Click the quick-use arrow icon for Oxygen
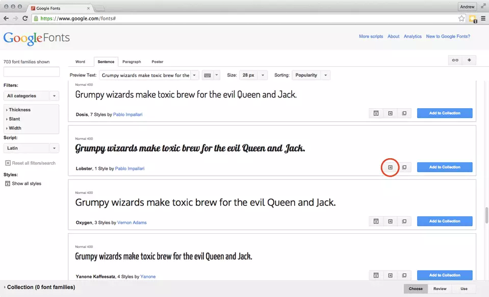This screenshot has height=297, width=489. pos(390,221)
